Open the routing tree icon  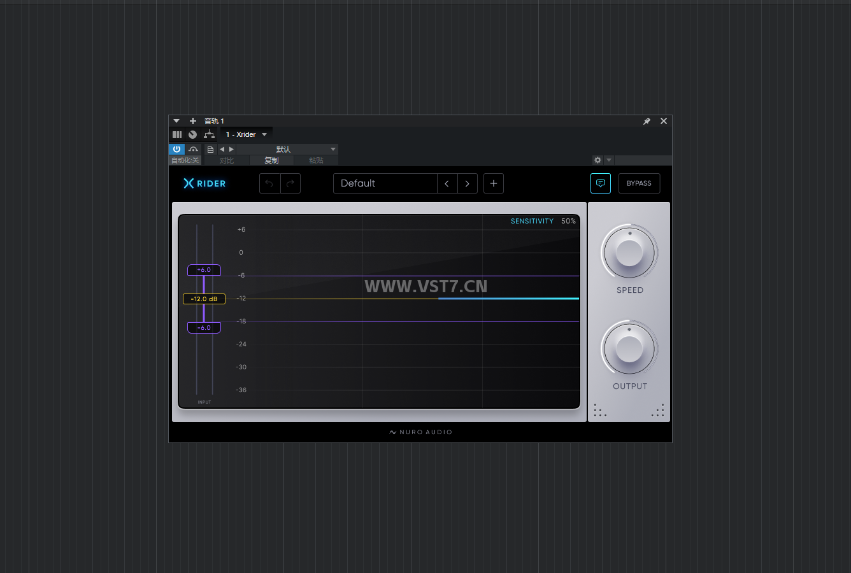[x=209, y=134]
